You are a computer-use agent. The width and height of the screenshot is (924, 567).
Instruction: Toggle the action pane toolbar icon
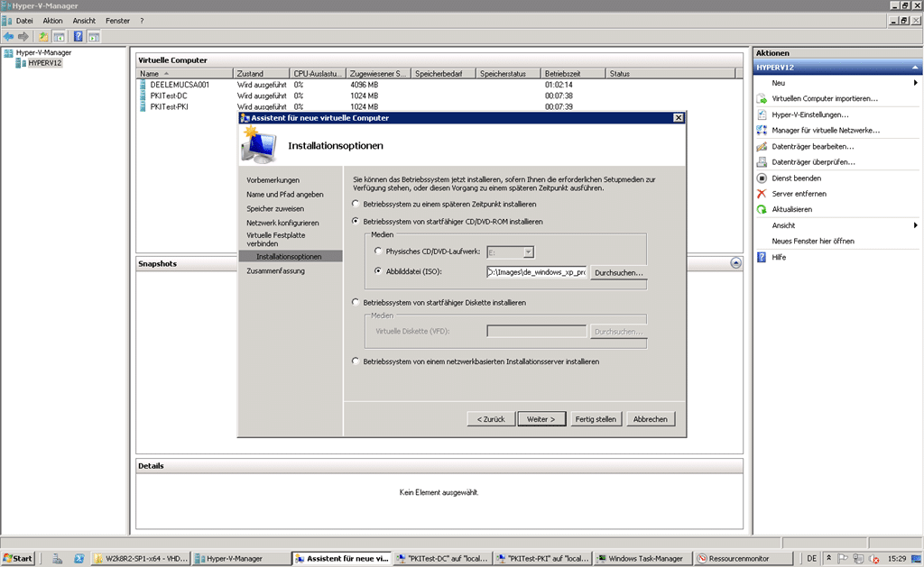pyautogui.click(x=94, y=36)
